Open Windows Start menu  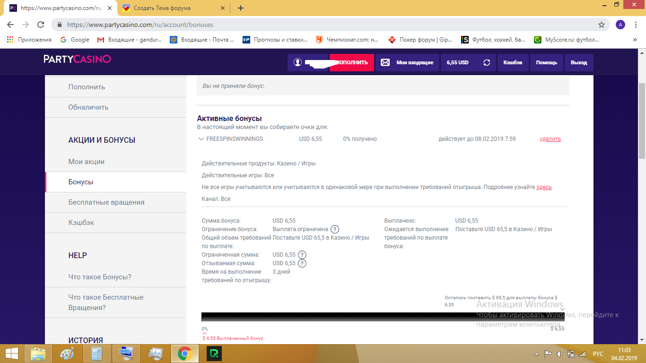tap(12, 354)
